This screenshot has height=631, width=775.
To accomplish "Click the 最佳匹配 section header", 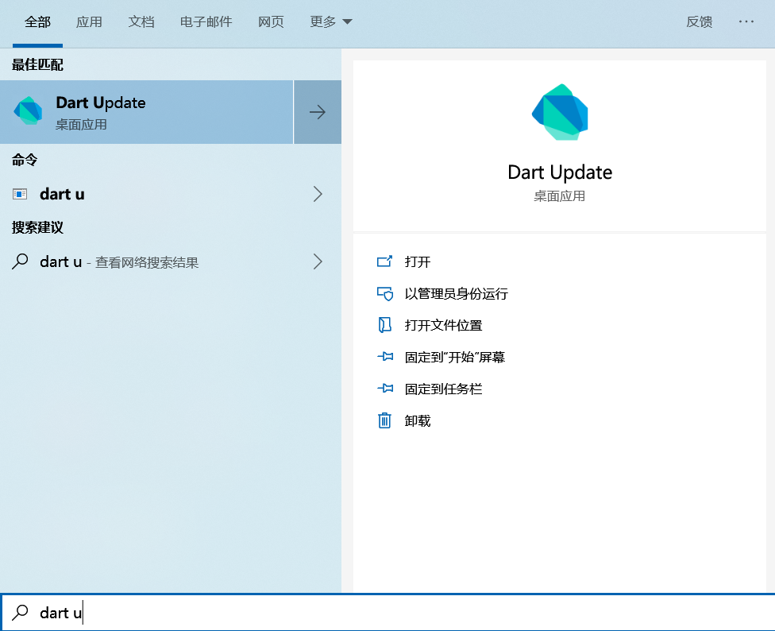I will tap(37, 65).
